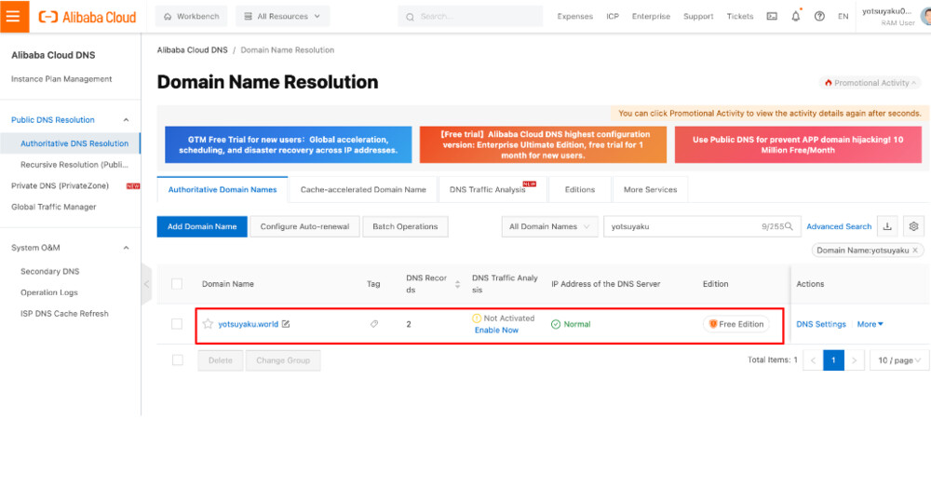931x488 pixels.
Task: Click Configure Auto-renewal button
Action: pos(304,226)
